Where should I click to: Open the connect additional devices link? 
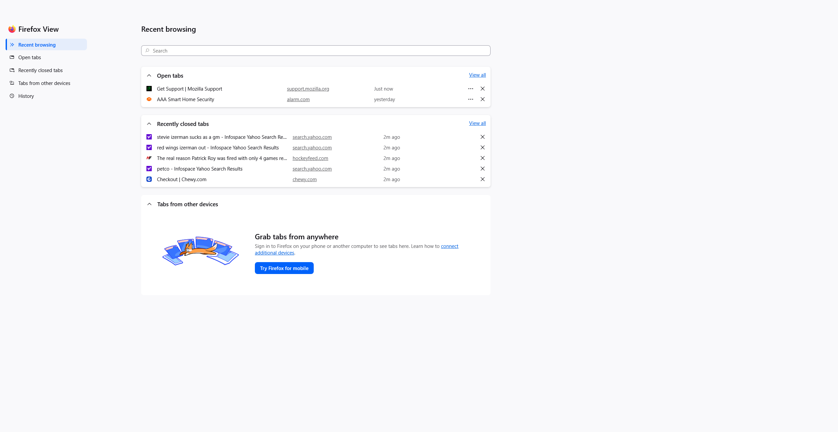click(449, 246)
